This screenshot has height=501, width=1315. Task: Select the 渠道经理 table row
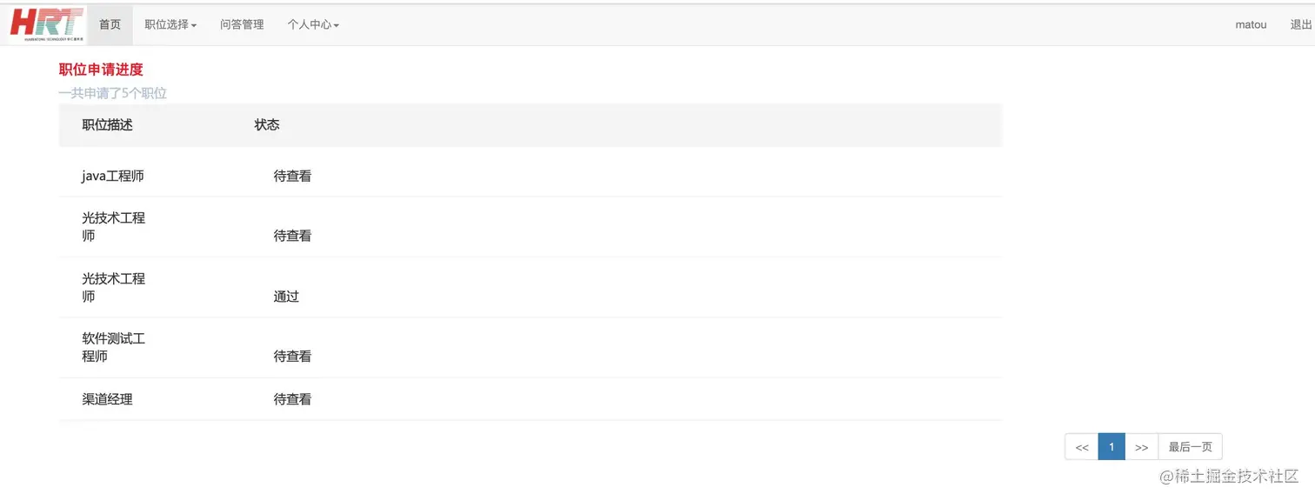coord(108,399)
